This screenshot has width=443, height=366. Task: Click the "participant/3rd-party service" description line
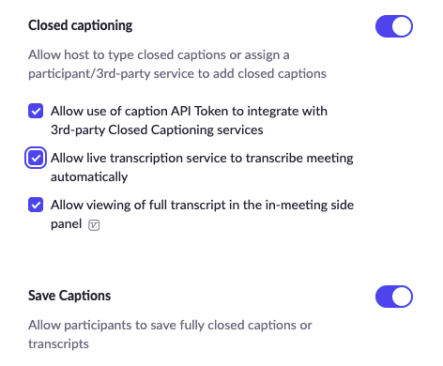pyautogui.click(x=177, y=74)
